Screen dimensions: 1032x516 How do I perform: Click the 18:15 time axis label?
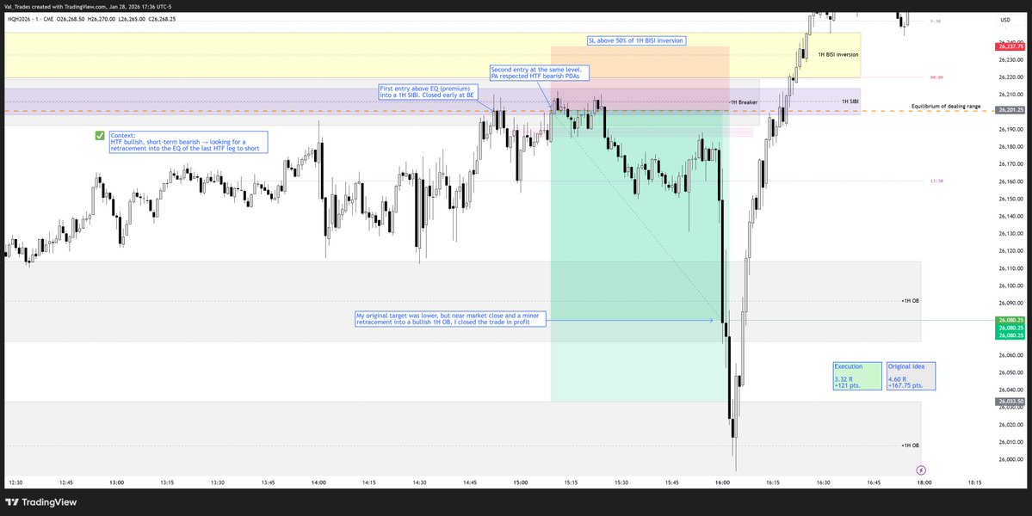pos(974,482)
